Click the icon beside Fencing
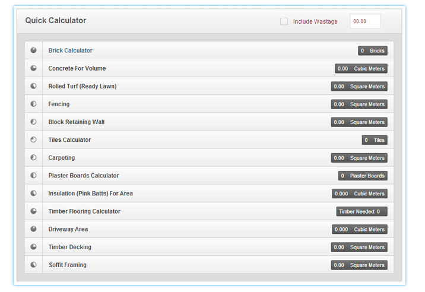425x292 pixels. click(x=34, y=104)
